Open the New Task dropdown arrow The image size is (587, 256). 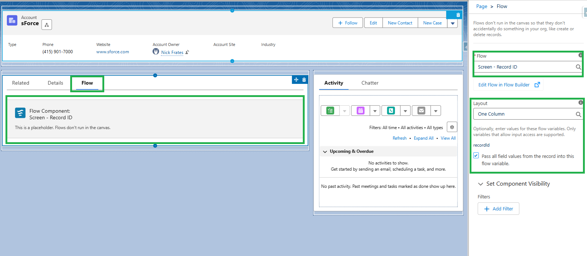point(345,111)
